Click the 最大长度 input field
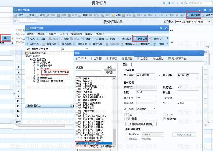The height and width of the screenshot is (151, 213). [147, 98]
